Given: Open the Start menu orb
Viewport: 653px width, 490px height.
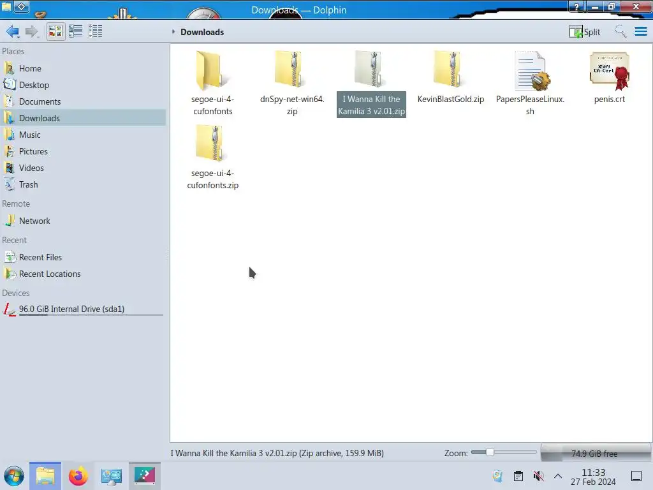Looking at the screenshot, I should click(14, 476).
